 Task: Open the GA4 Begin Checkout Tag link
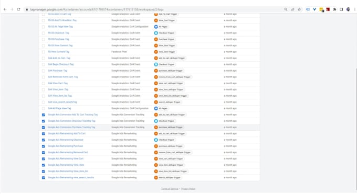coord(60,64)
